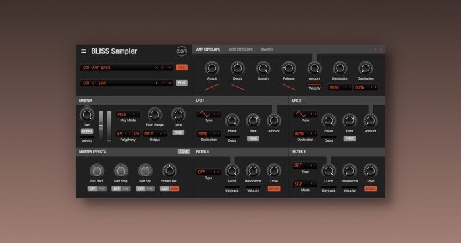Enable the Filter 2 BOOST button
The width and height of the screenshot is (461, 243).
coord(370,188)
